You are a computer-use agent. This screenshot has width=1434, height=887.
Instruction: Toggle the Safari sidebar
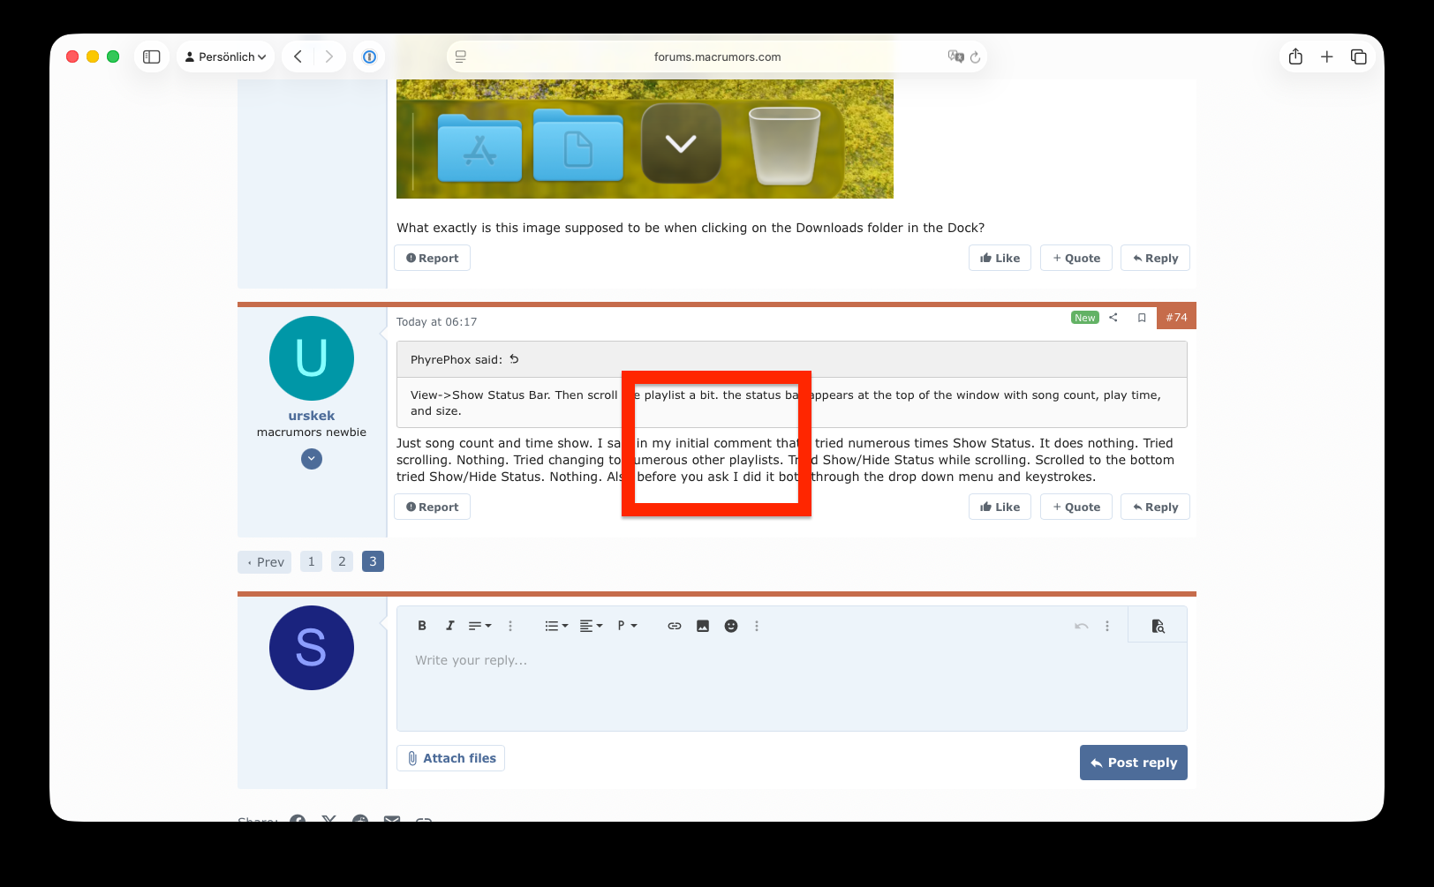point(152,56)
